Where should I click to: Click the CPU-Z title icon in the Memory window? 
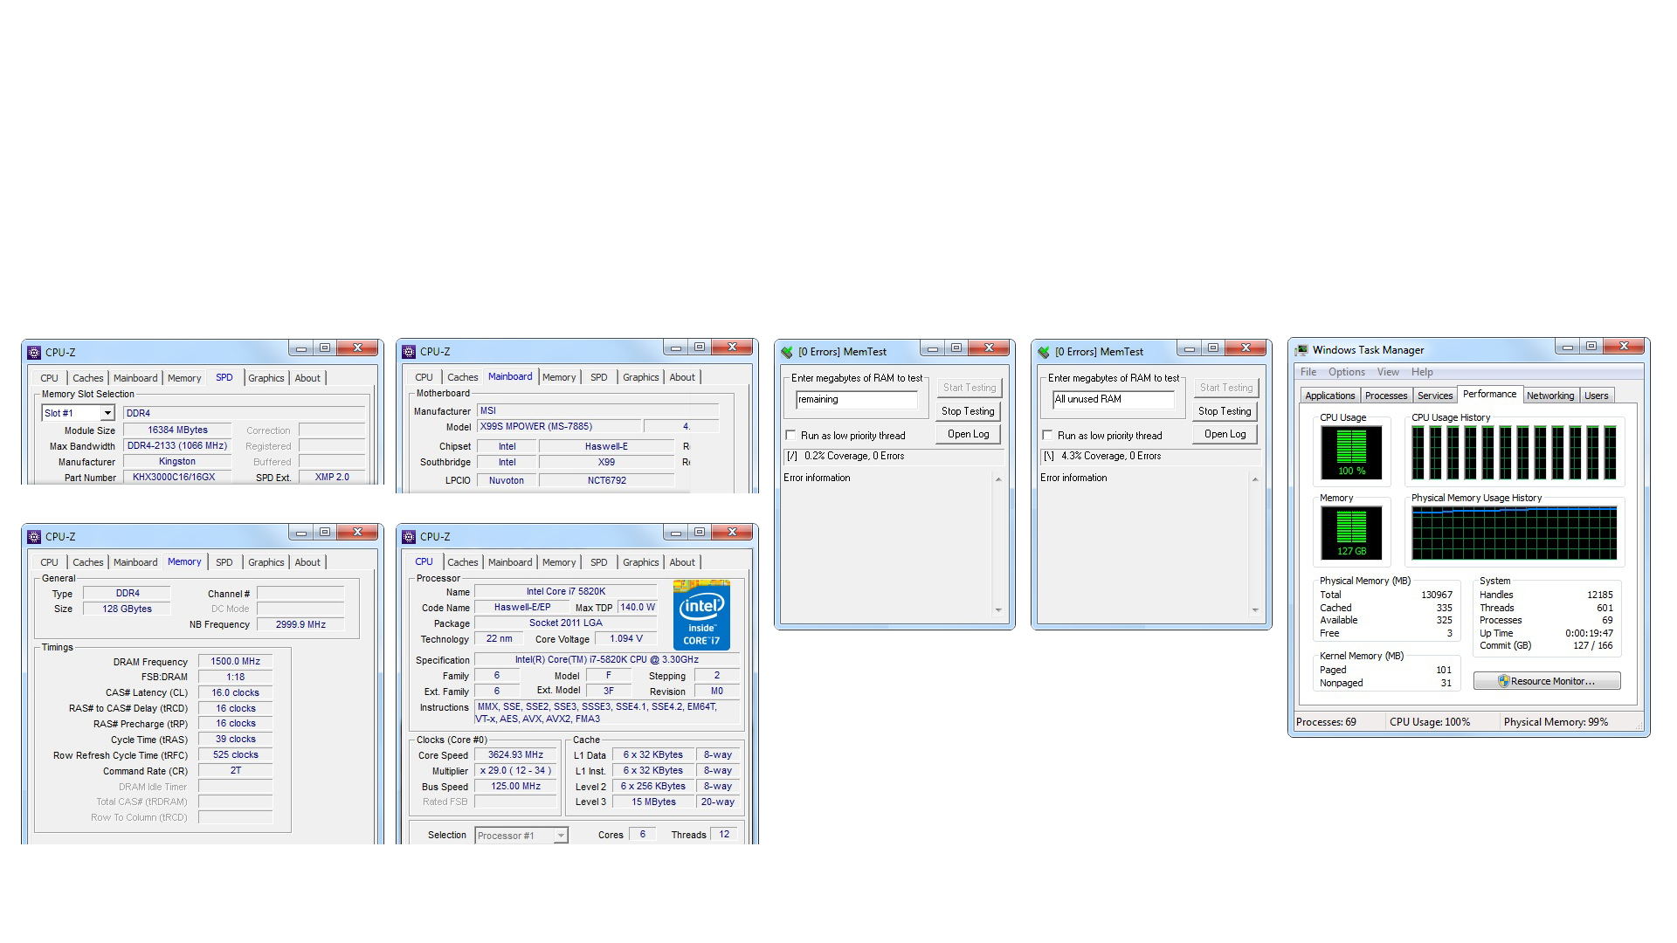click(x=34, y=537)
